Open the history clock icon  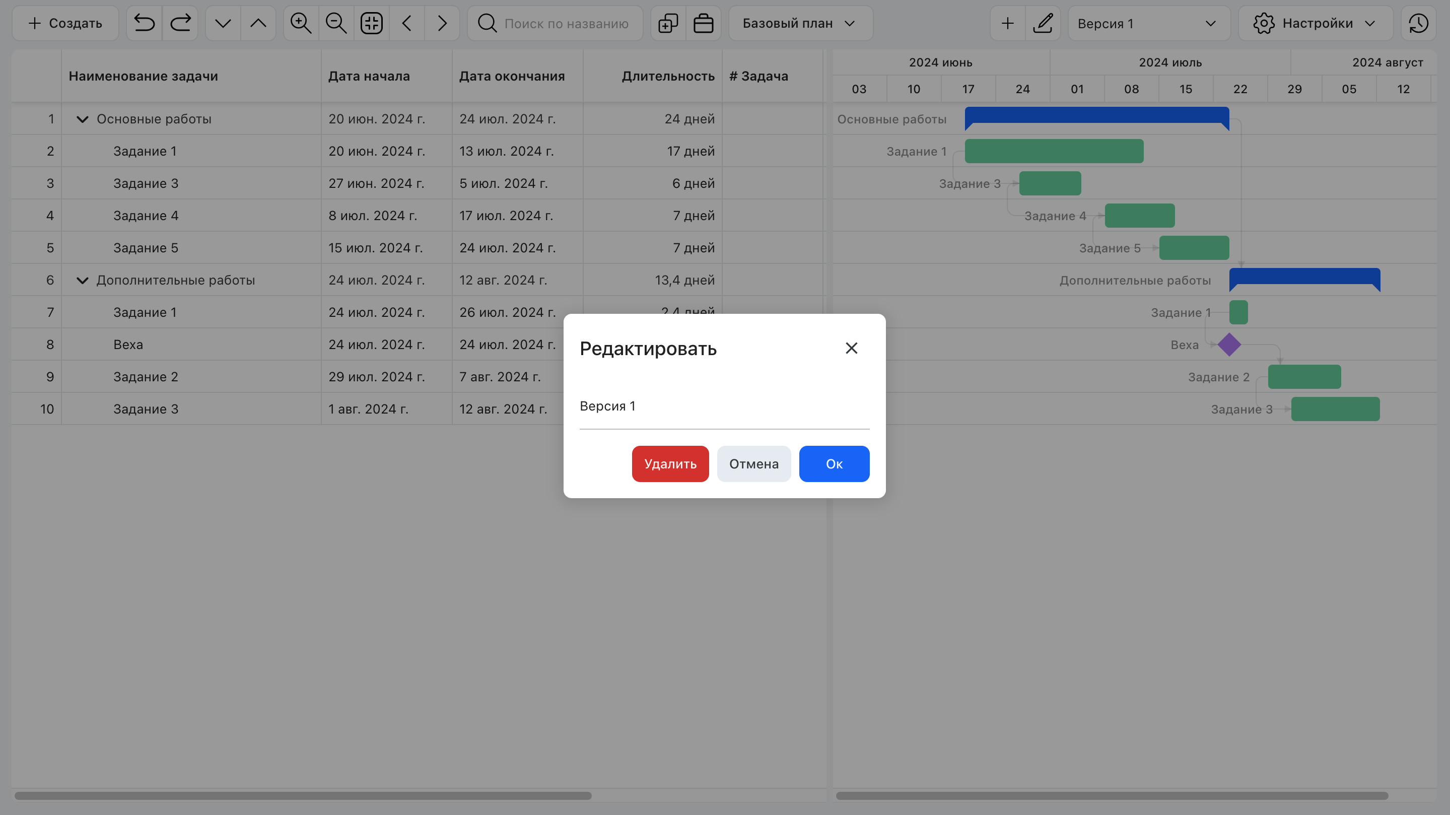1418,23
